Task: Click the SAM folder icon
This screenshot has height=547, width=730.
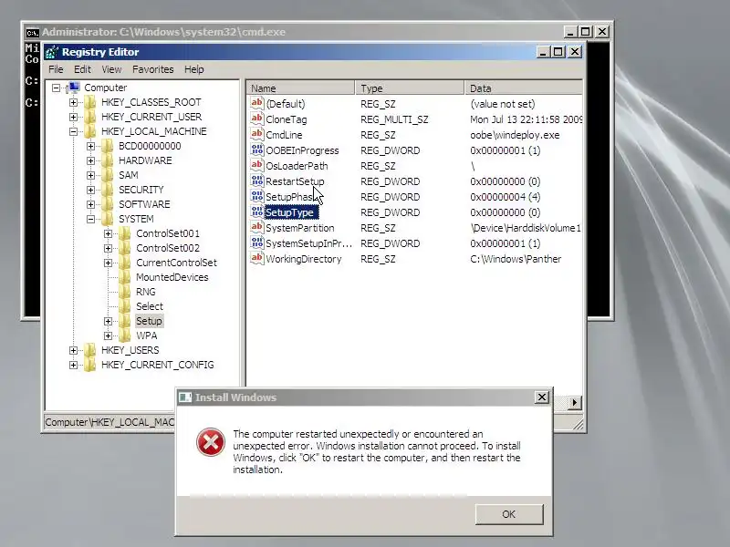Action: [107, 175]
